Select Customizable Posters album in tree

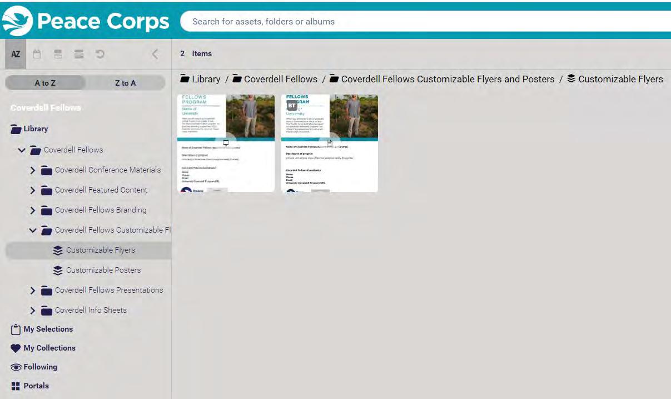coord(103,270)
